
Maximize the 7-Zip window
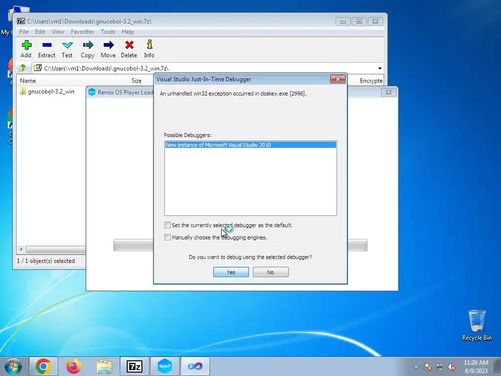359,22
